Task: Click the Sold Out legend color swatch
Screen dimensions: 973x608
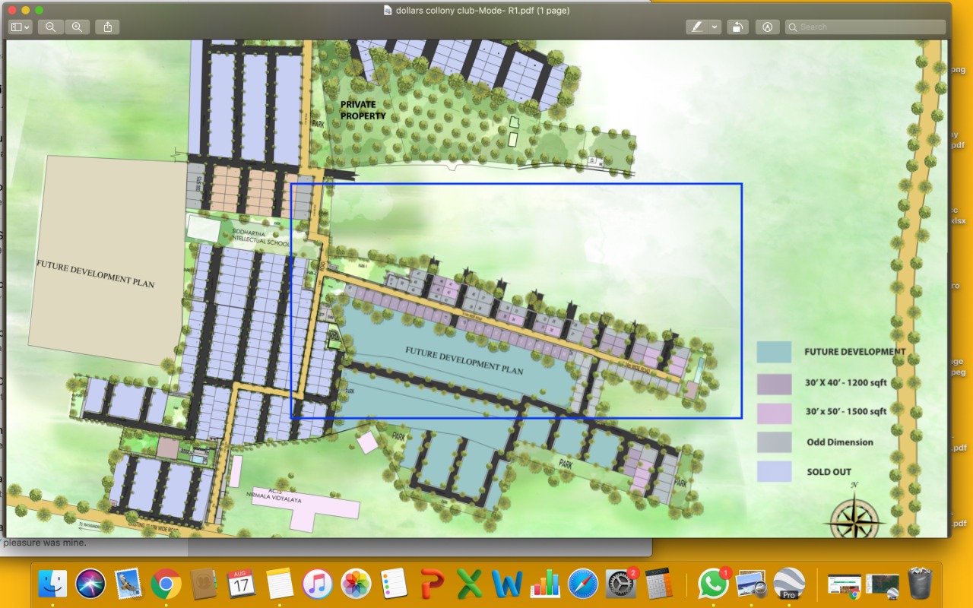Action: coord(774,471)
